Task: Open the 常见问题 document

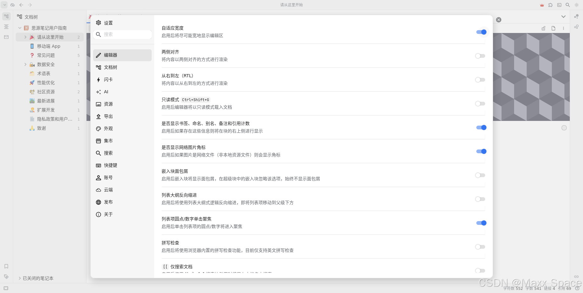Action: [x=50, y=55]
